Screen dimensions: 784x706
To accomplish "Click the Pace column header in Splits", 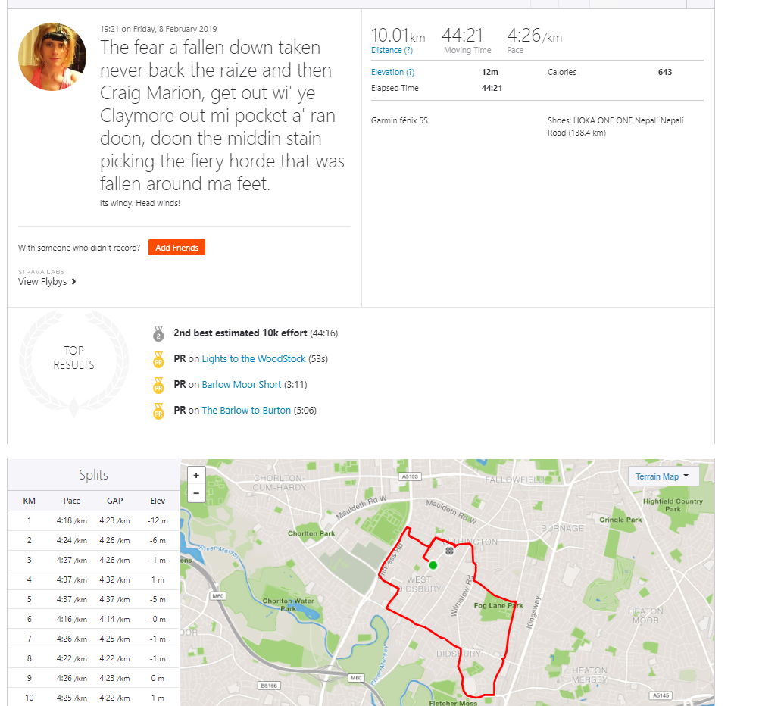I will pyautogui.click(x=72, y=501).
